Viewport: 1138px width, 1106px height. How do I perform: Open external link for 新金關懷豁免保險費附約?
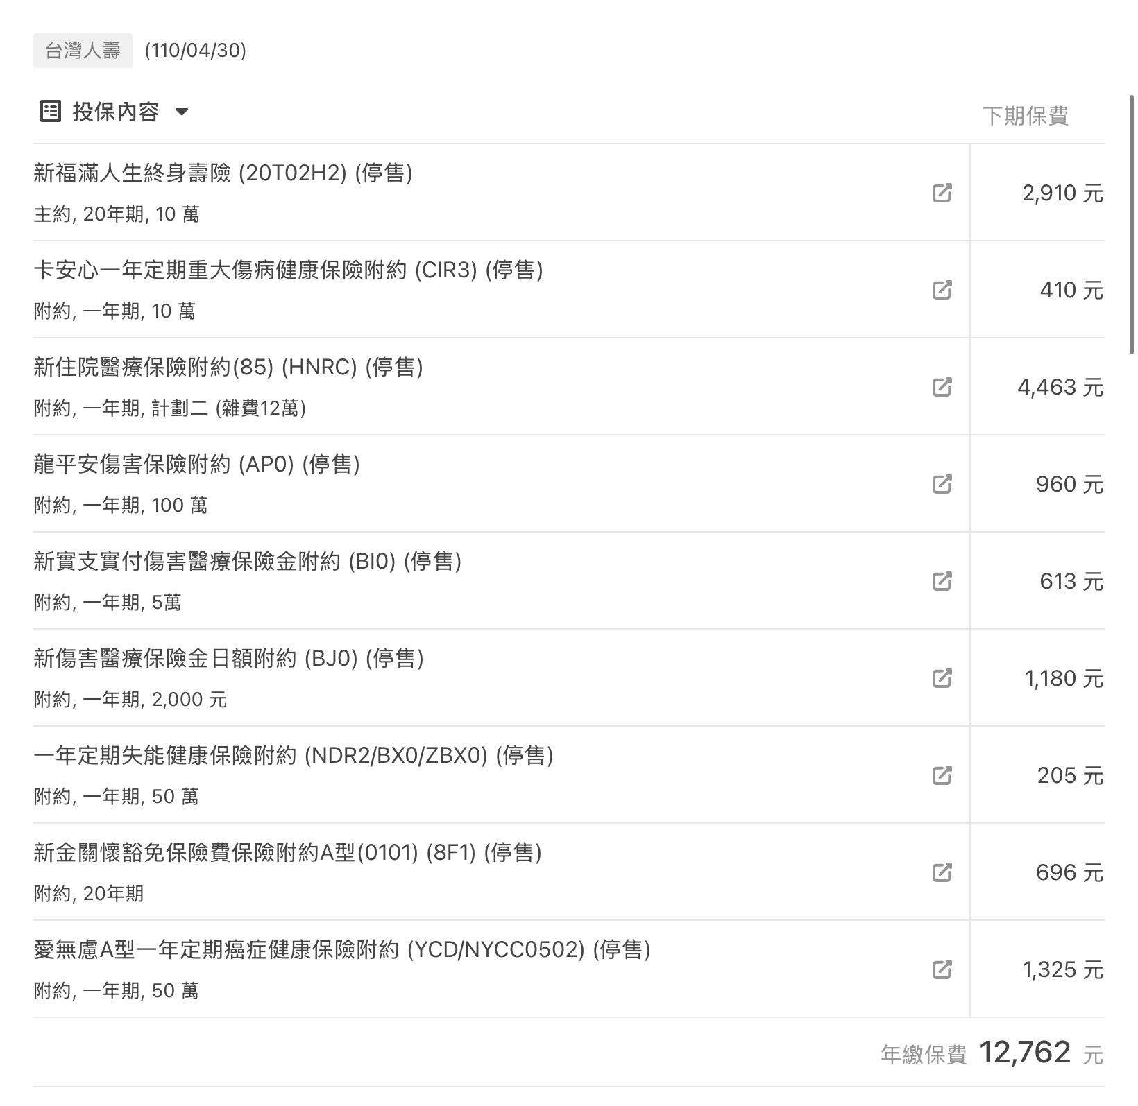(942, 872)
